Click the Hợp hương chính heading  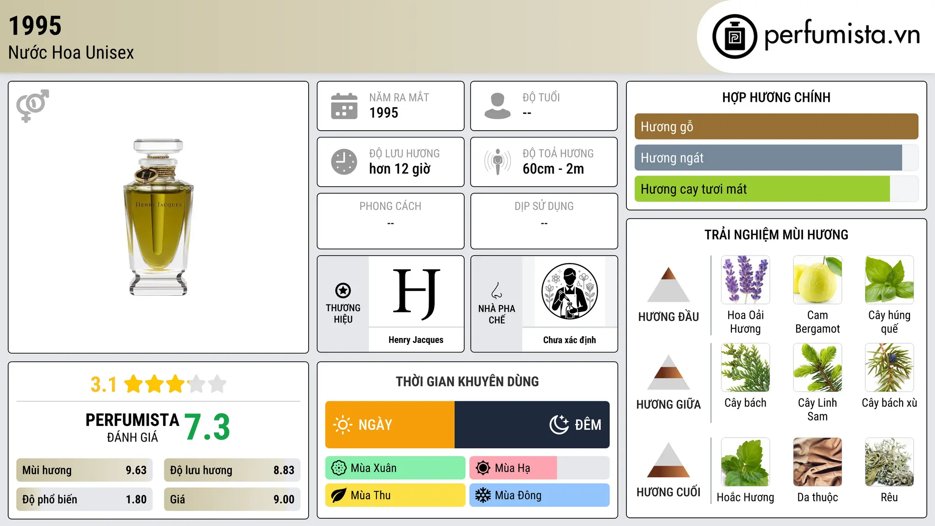pos(776,97)
